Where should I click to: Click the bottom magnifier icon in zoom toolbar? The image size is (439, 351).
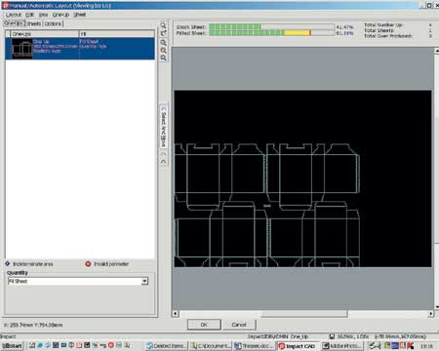(x=164, y=58)
